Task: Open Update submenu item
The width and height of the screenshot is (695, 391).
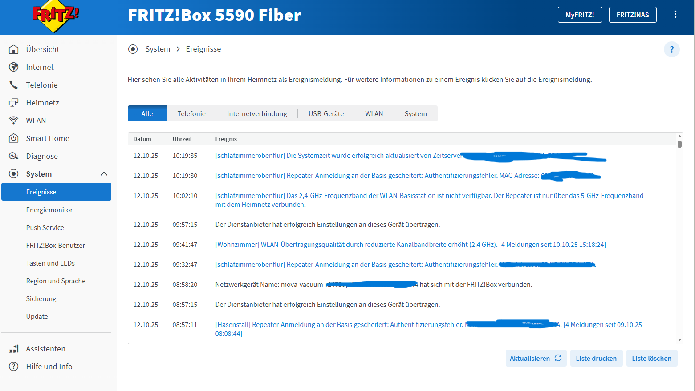Action: pyautogui.click(x=37, y=317)
